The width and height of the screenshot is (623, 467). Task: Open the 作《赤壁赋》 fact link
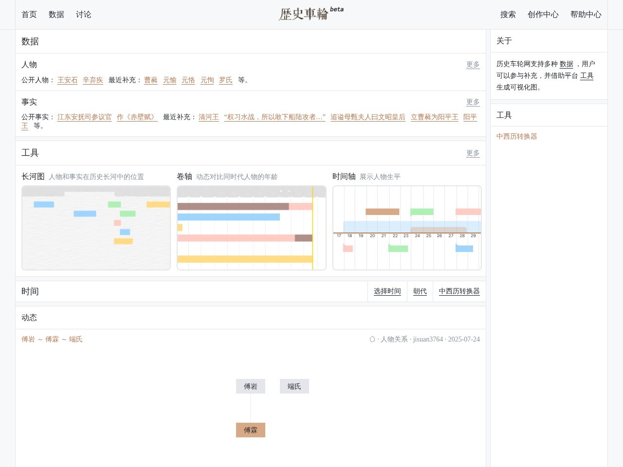pyautogui.click(x=137, y=117)
